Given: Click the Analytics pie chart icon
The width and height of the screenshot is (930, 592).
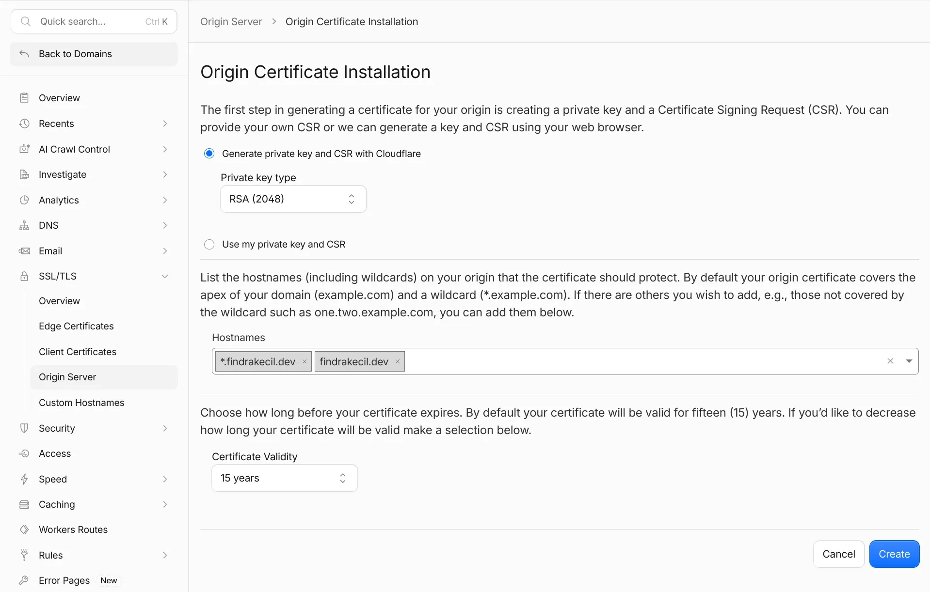Looking at the screenshot, I should tap(24, 200).
